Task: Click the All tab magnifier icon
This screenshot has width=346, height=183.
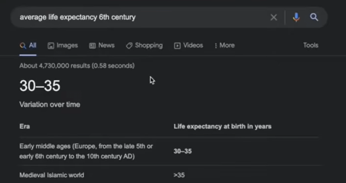Action: tap(23, 46)
